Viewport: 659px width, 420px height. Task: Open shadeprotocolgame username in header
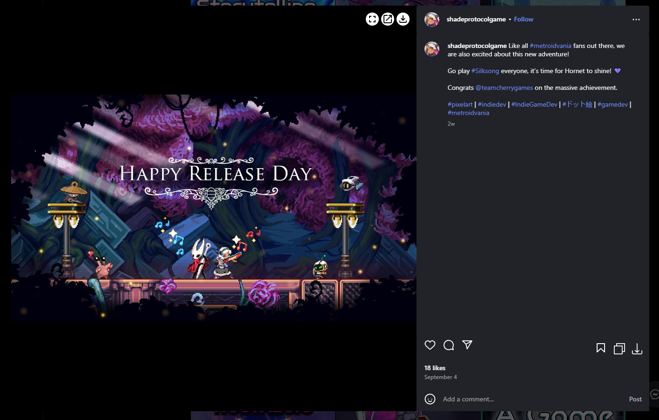[476, 19]
